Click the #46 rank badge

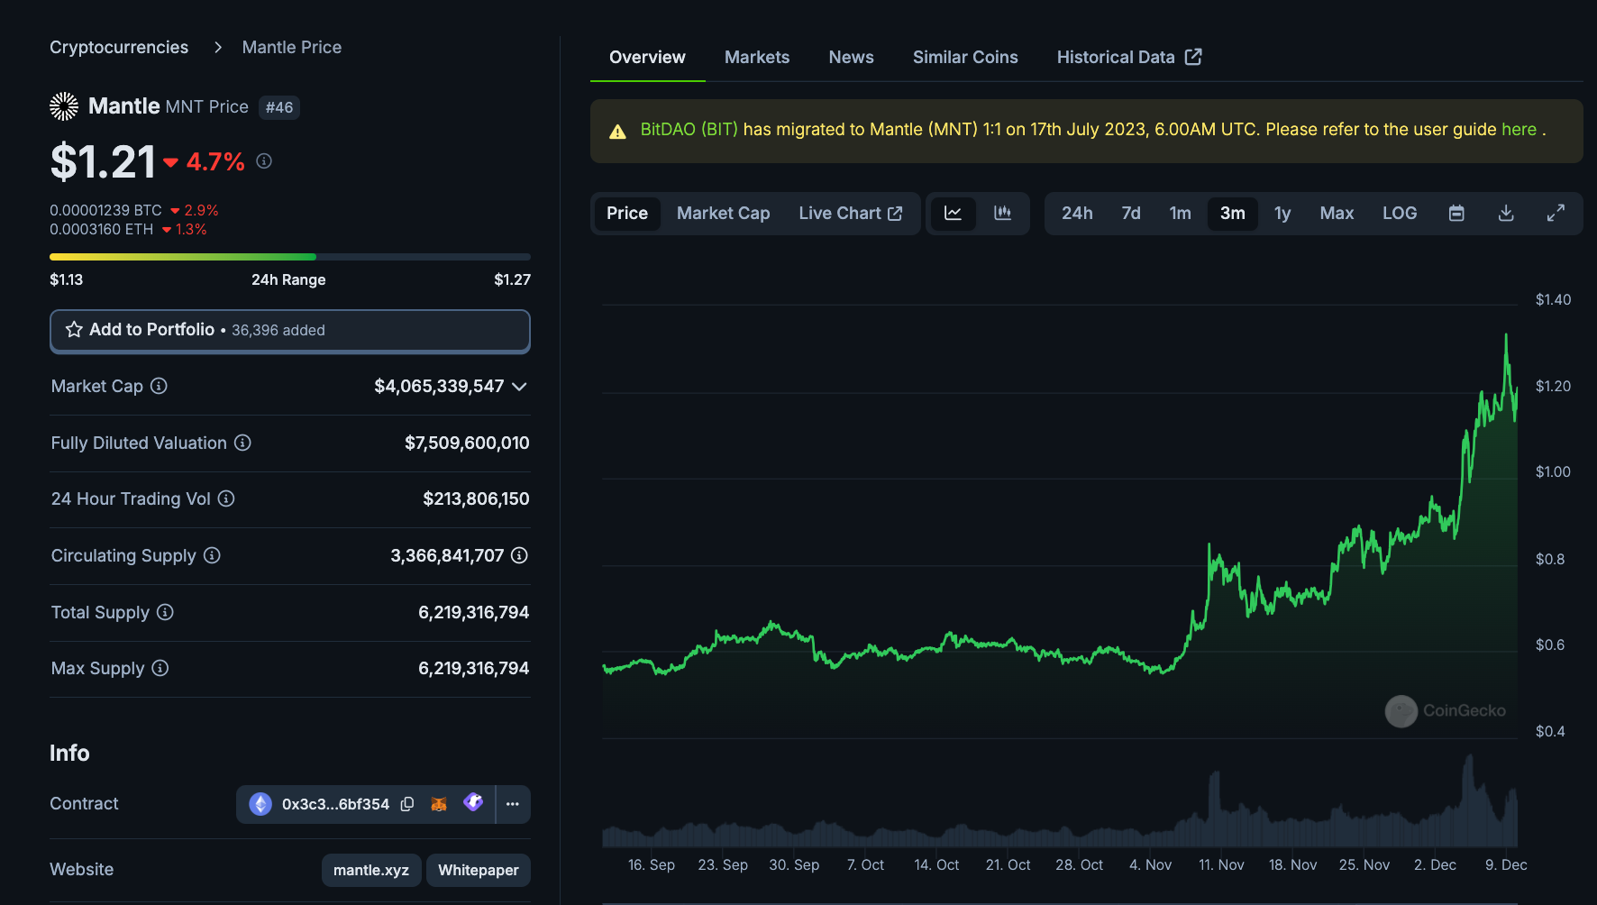(x=279, y=107)
